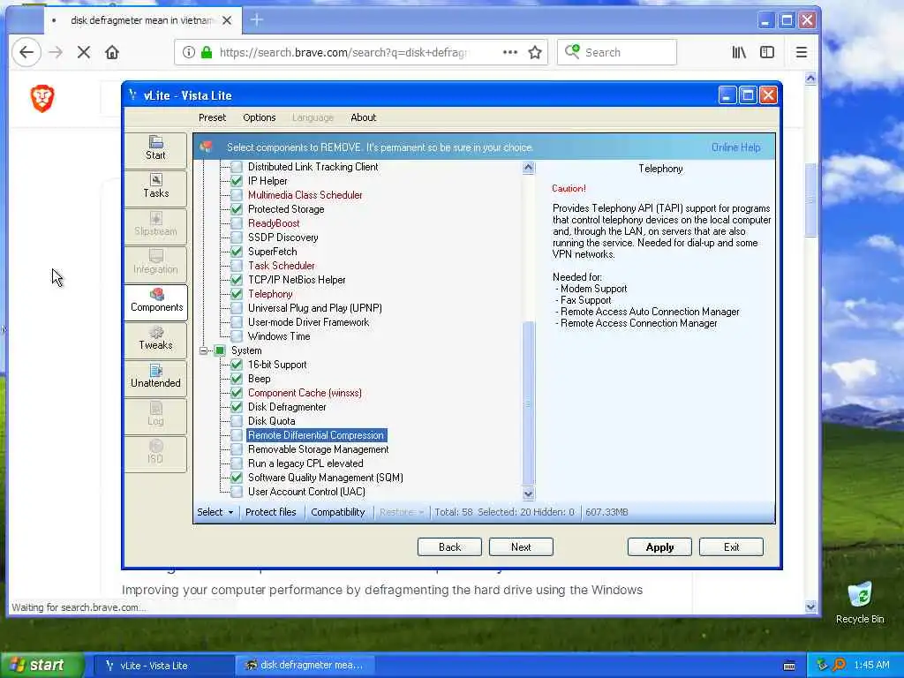The width and height of the screenshot is (904, 678).
Task: Uncheck the SuperFetch component
Action: coord(237,252)
